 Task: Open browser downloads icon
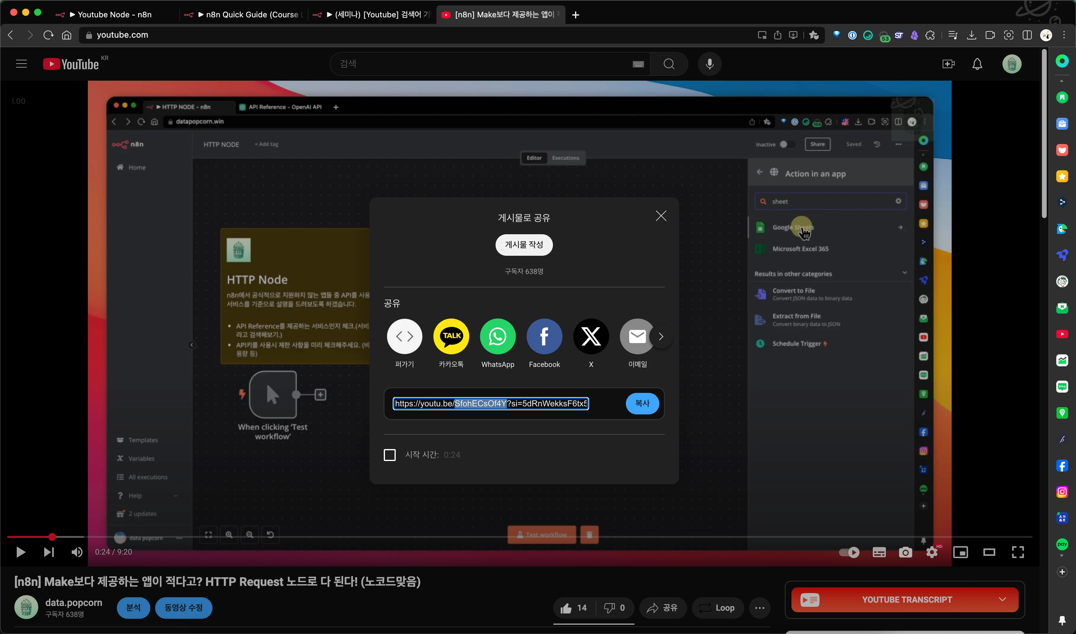coord(971,35)
